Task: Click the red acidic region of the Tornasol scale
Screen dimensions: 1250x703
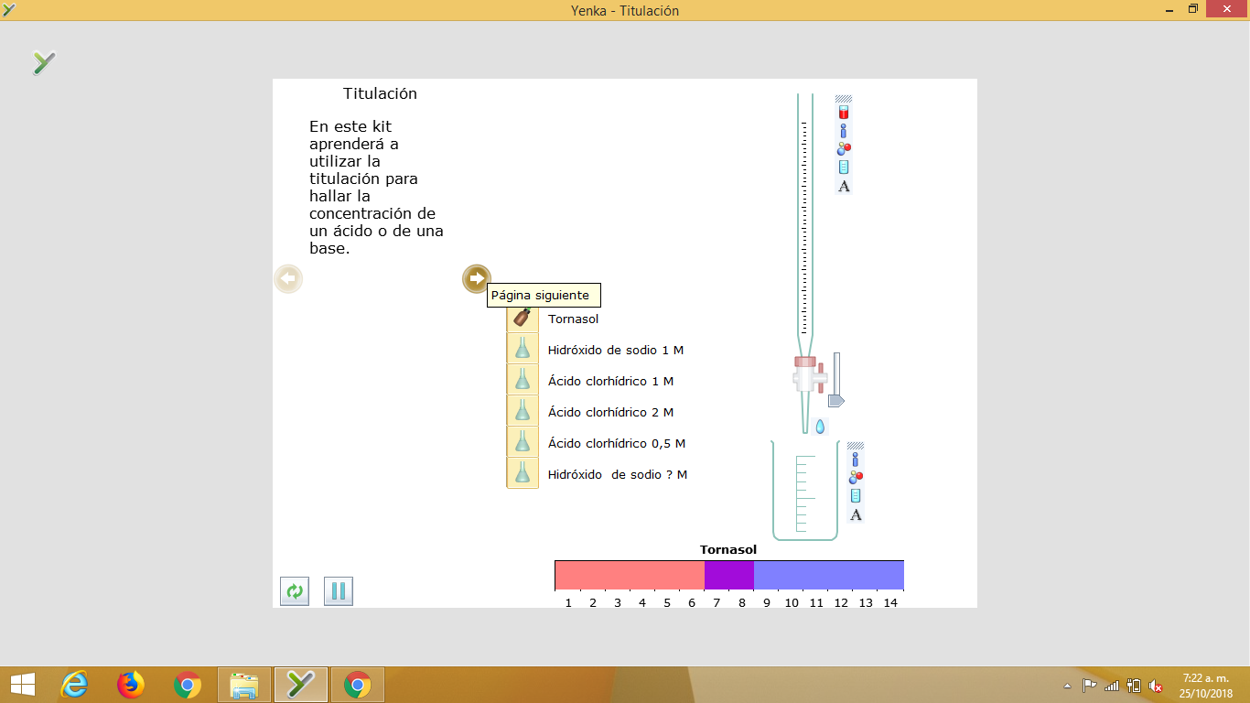Action: (630, 576)
